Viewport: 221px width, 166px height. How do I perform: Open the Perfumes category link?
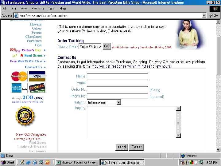[x=34, y=41]
